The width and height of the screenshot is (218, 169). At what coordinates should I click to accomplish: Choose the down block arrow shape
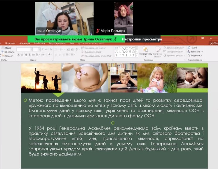[x=130, y=52]
